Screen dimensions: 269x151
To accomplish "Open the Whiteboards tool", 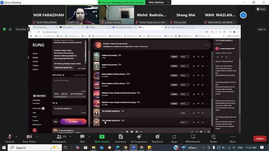I will 193,139.
